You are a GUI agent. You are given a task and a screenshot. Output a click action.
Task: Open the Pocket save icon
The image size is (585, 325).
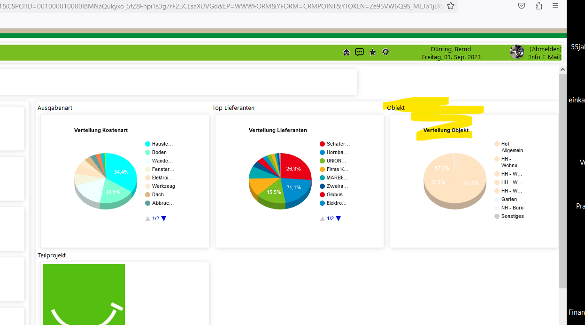tap(522, 6)
